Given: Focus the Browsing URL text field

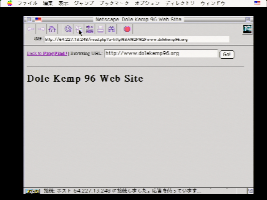Looking at the screenshot, I should pyautogui.click(x=161, y=53).
